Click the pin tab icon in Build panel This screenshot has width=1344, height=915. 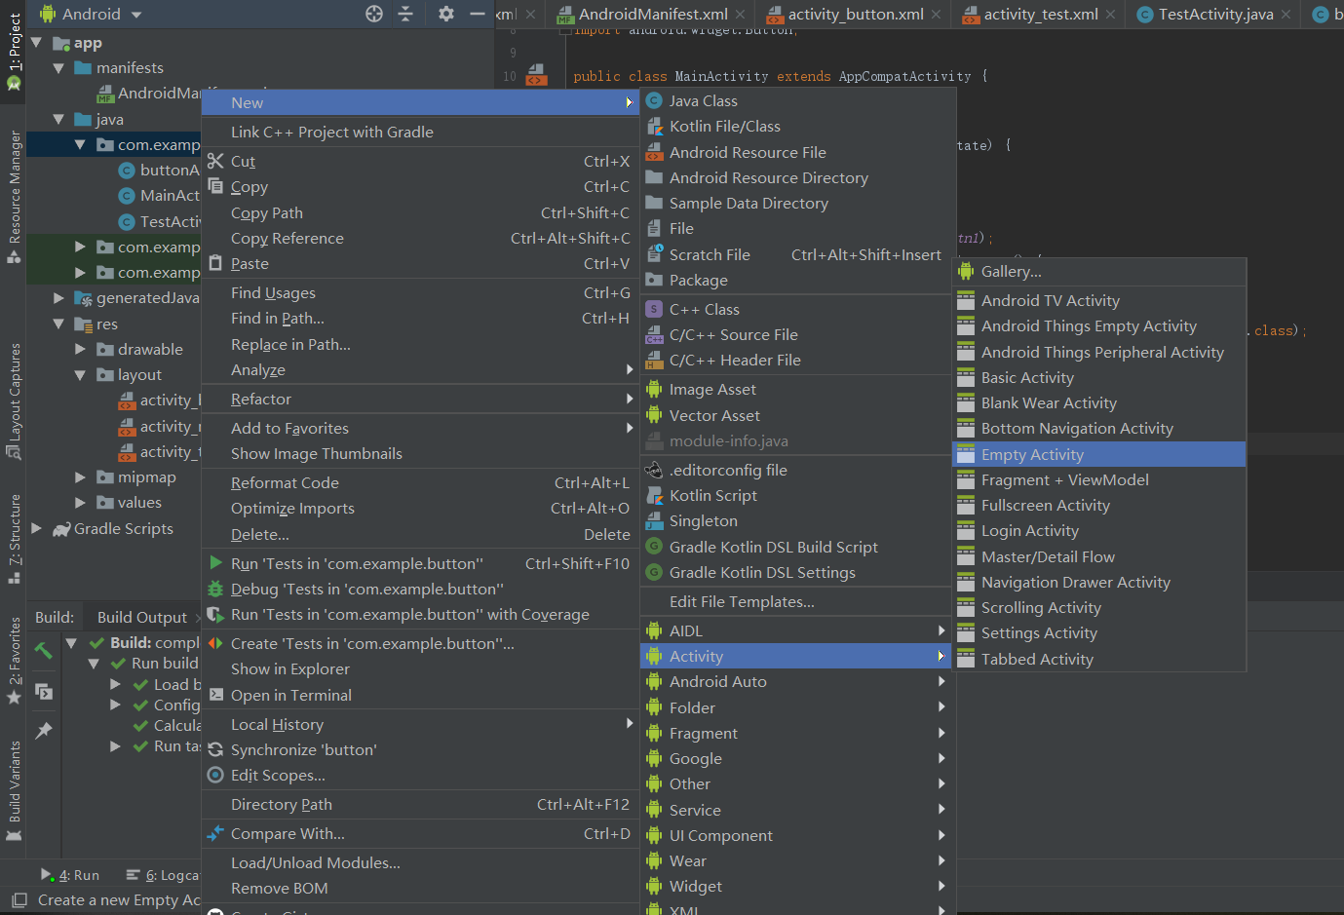click(44, 730)
